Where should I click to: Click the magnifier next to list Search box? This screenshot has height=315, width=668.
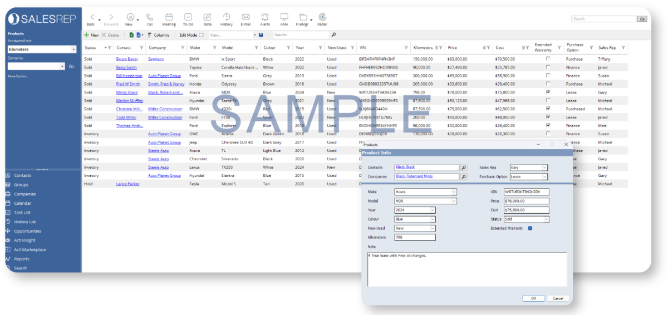[333, 35]
